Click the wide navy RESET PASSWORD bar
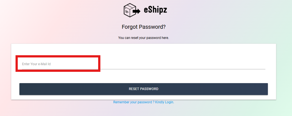 (144, 89)
